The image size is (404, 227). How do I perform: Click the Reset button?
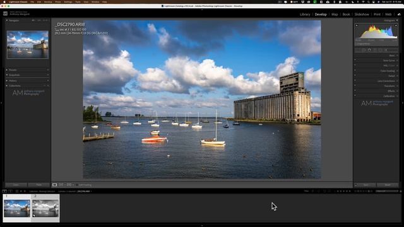tap(388, 185)
